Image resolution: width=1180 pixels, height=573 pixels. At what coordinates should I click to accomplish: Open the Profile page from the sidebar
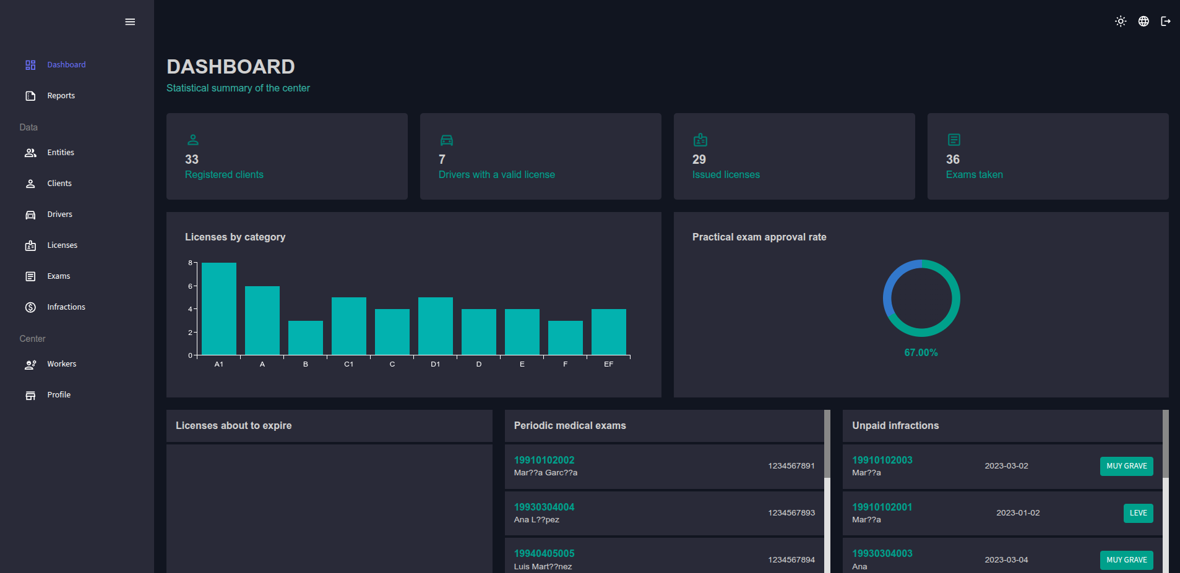click(x=59, y=395)
